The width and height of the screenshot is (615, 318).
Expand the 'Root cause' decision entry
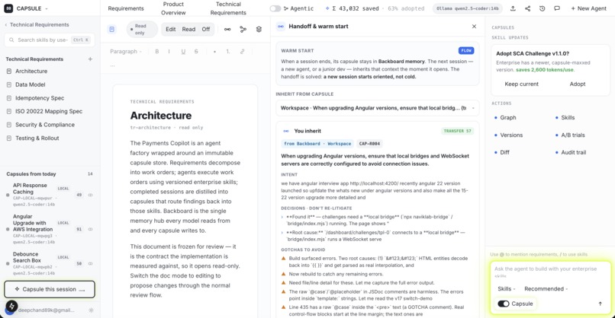coord(283,233)
